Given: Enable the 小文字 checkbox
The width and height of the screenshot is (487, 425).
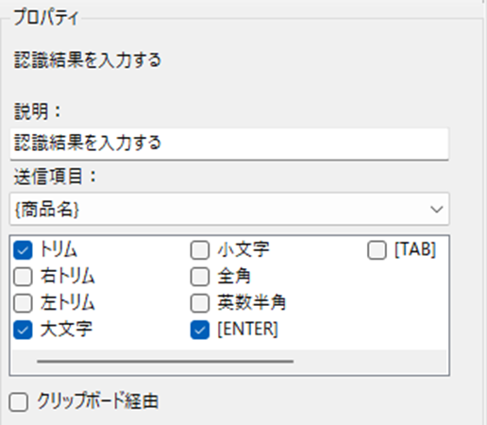Looking at the screenshot, I should click(200, 250).
